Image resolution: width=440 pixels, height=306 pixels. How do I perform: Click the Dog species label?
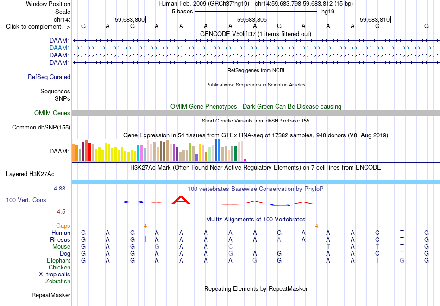pos(65,254)
